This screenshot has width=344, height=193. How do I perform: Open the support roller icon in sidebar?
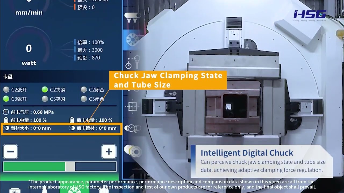coord(132,17)
